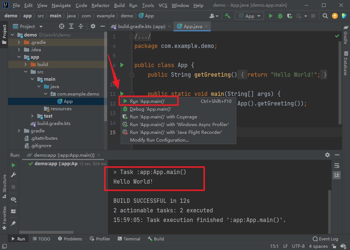Toggle the eye view option in Run panel

coord(13,199)
